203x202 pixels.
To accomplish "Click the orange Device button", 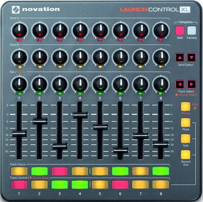I will [x=186, y=107].
